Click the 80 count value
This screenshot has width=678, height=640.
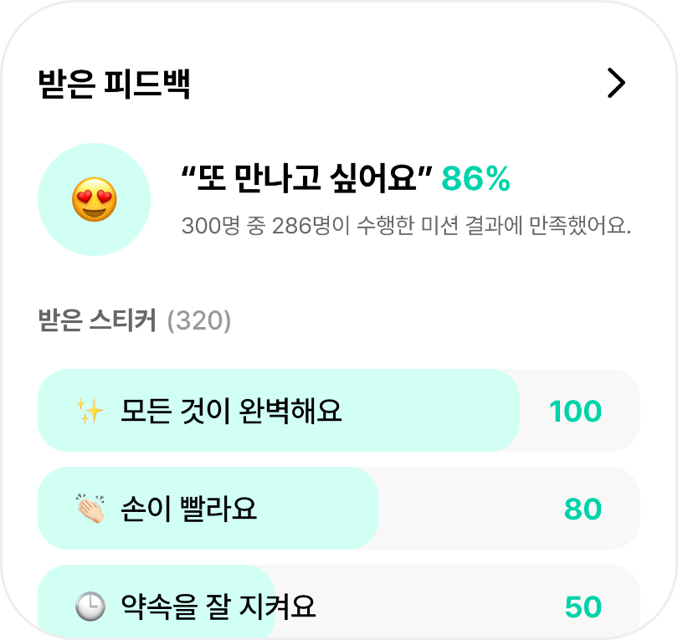[x=583, y=509]
